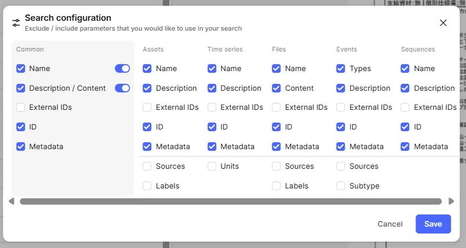Check the Events Subtype checkbox
The width and height of the screenshot is (466, 248).
341,186
